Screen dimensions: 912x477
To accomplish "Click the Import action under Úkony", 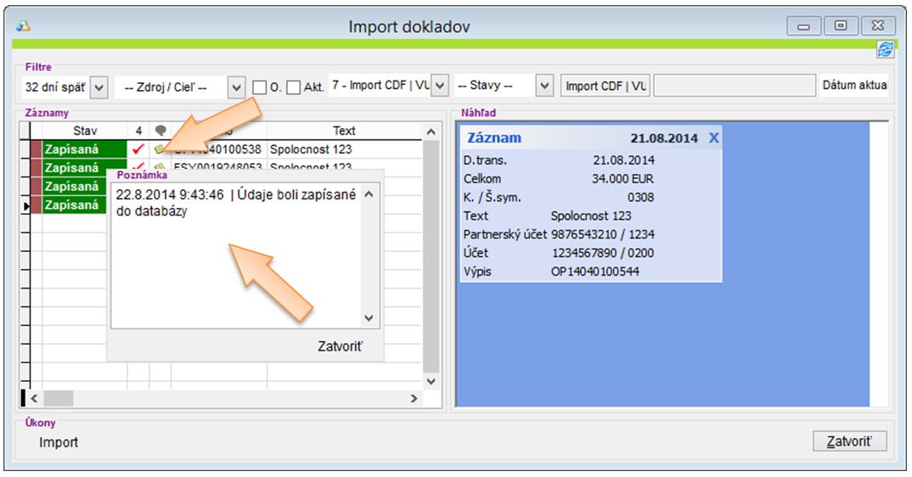I will click(59, 442).
